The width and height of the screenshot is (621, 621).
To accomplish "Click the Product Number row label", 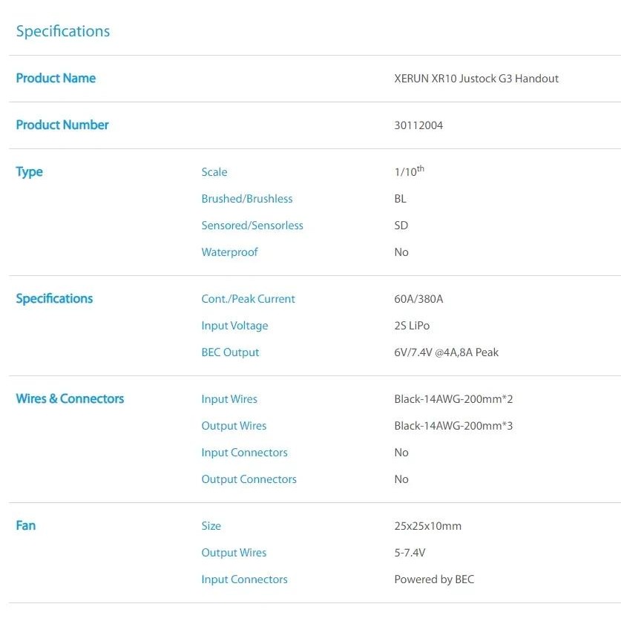I will 62,125.
